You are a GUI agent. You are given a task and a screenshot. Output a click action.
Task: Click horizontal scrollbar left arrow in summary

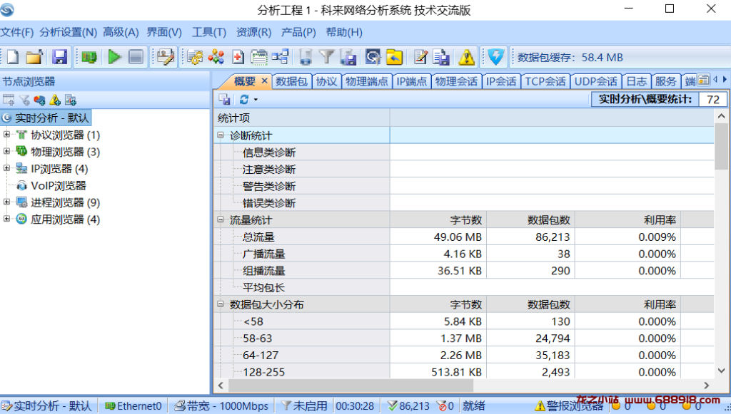[x=221, y=385]
